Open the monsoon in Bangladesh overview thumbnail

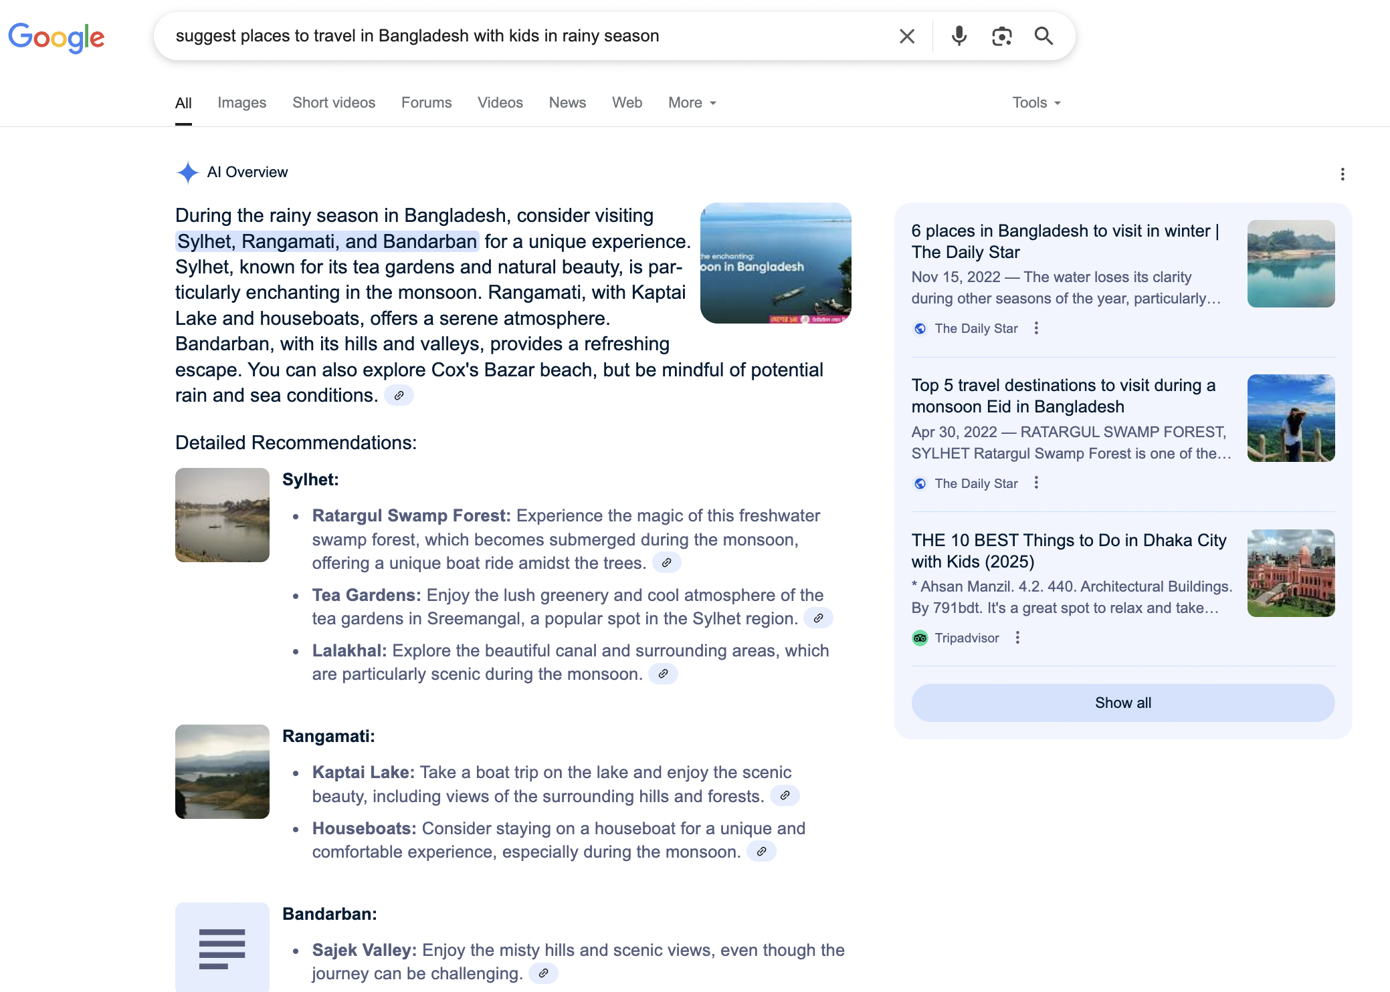(x=775, y=263)
